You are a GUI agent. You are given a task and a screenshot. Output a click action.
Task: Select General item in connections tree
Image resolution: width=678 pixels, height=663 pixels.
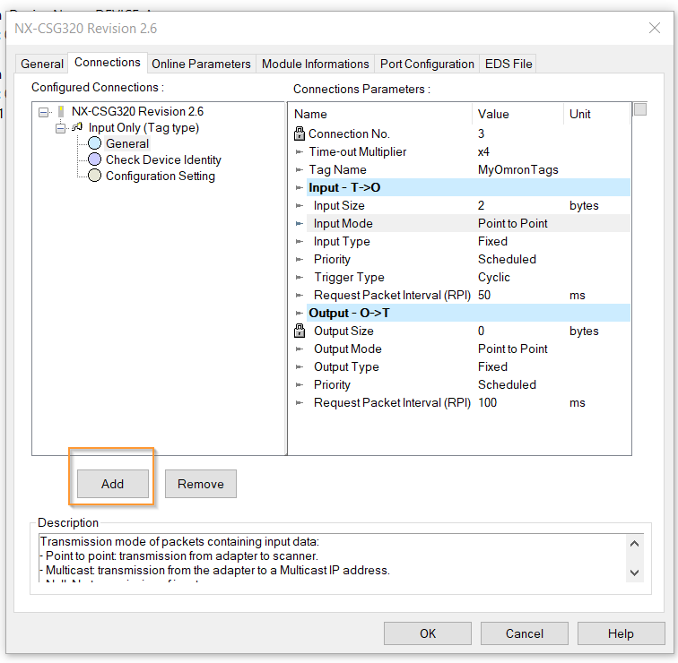127,143
